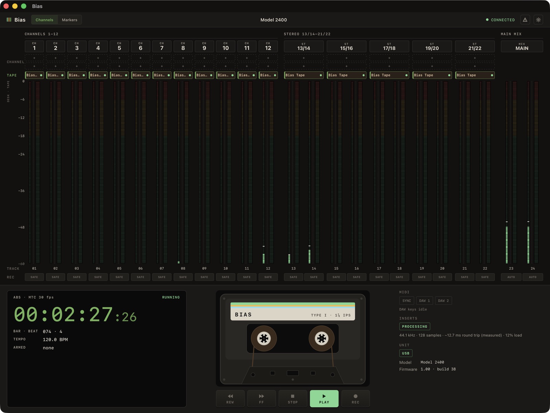Click AUTO button under track 24

click(x=532, y=277)
